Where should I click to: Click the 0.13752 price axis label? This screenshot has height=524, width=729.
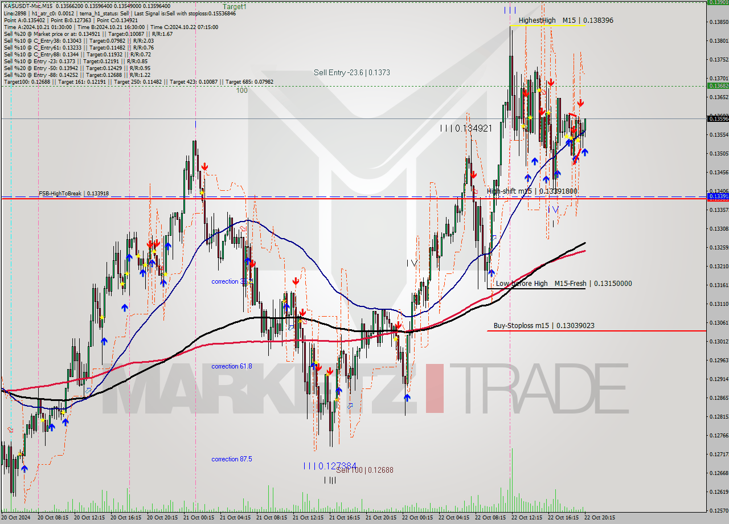719,59
